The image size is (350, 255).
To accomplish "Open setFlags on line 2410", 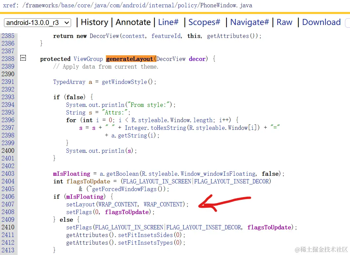I will pyautogui.click(x=79, y=227).
